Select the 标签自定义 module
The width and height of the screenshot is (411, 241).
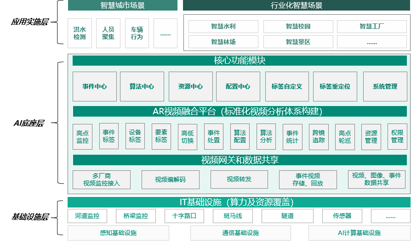click(287, 87)
